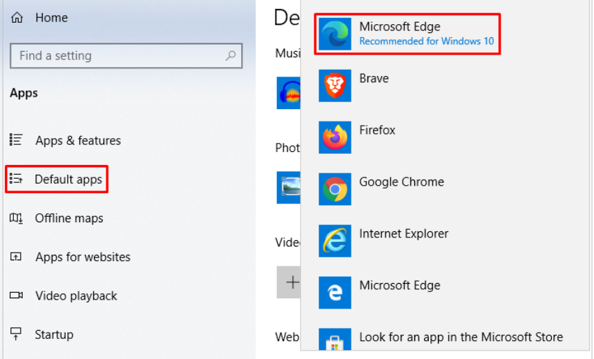Open the Home settings page

click(52, 17)
